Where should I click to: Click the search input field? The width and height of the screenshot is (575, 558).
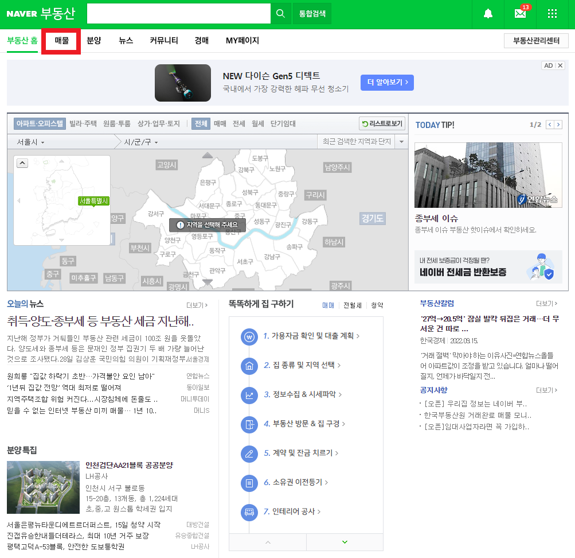(179, 14)
